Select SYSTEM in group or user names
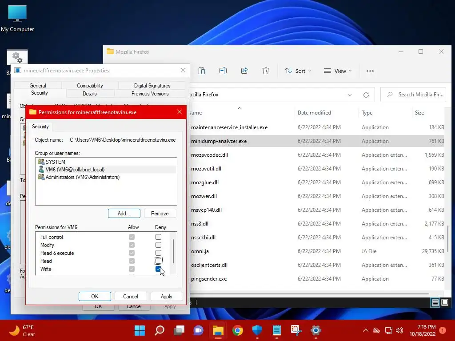 pyautogui.click(x=106, y=162)
